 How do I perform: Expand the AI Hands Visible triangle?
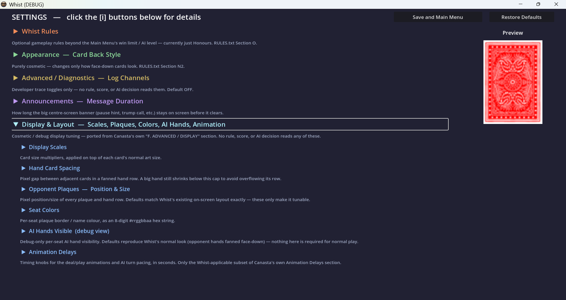click(x=23, y=231)
